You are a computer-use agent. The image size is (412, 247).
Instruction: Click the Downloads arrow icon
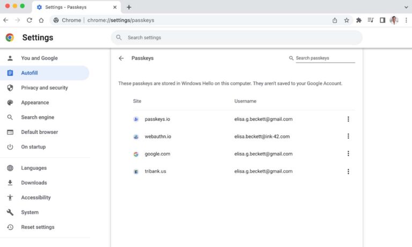(10, 183)
